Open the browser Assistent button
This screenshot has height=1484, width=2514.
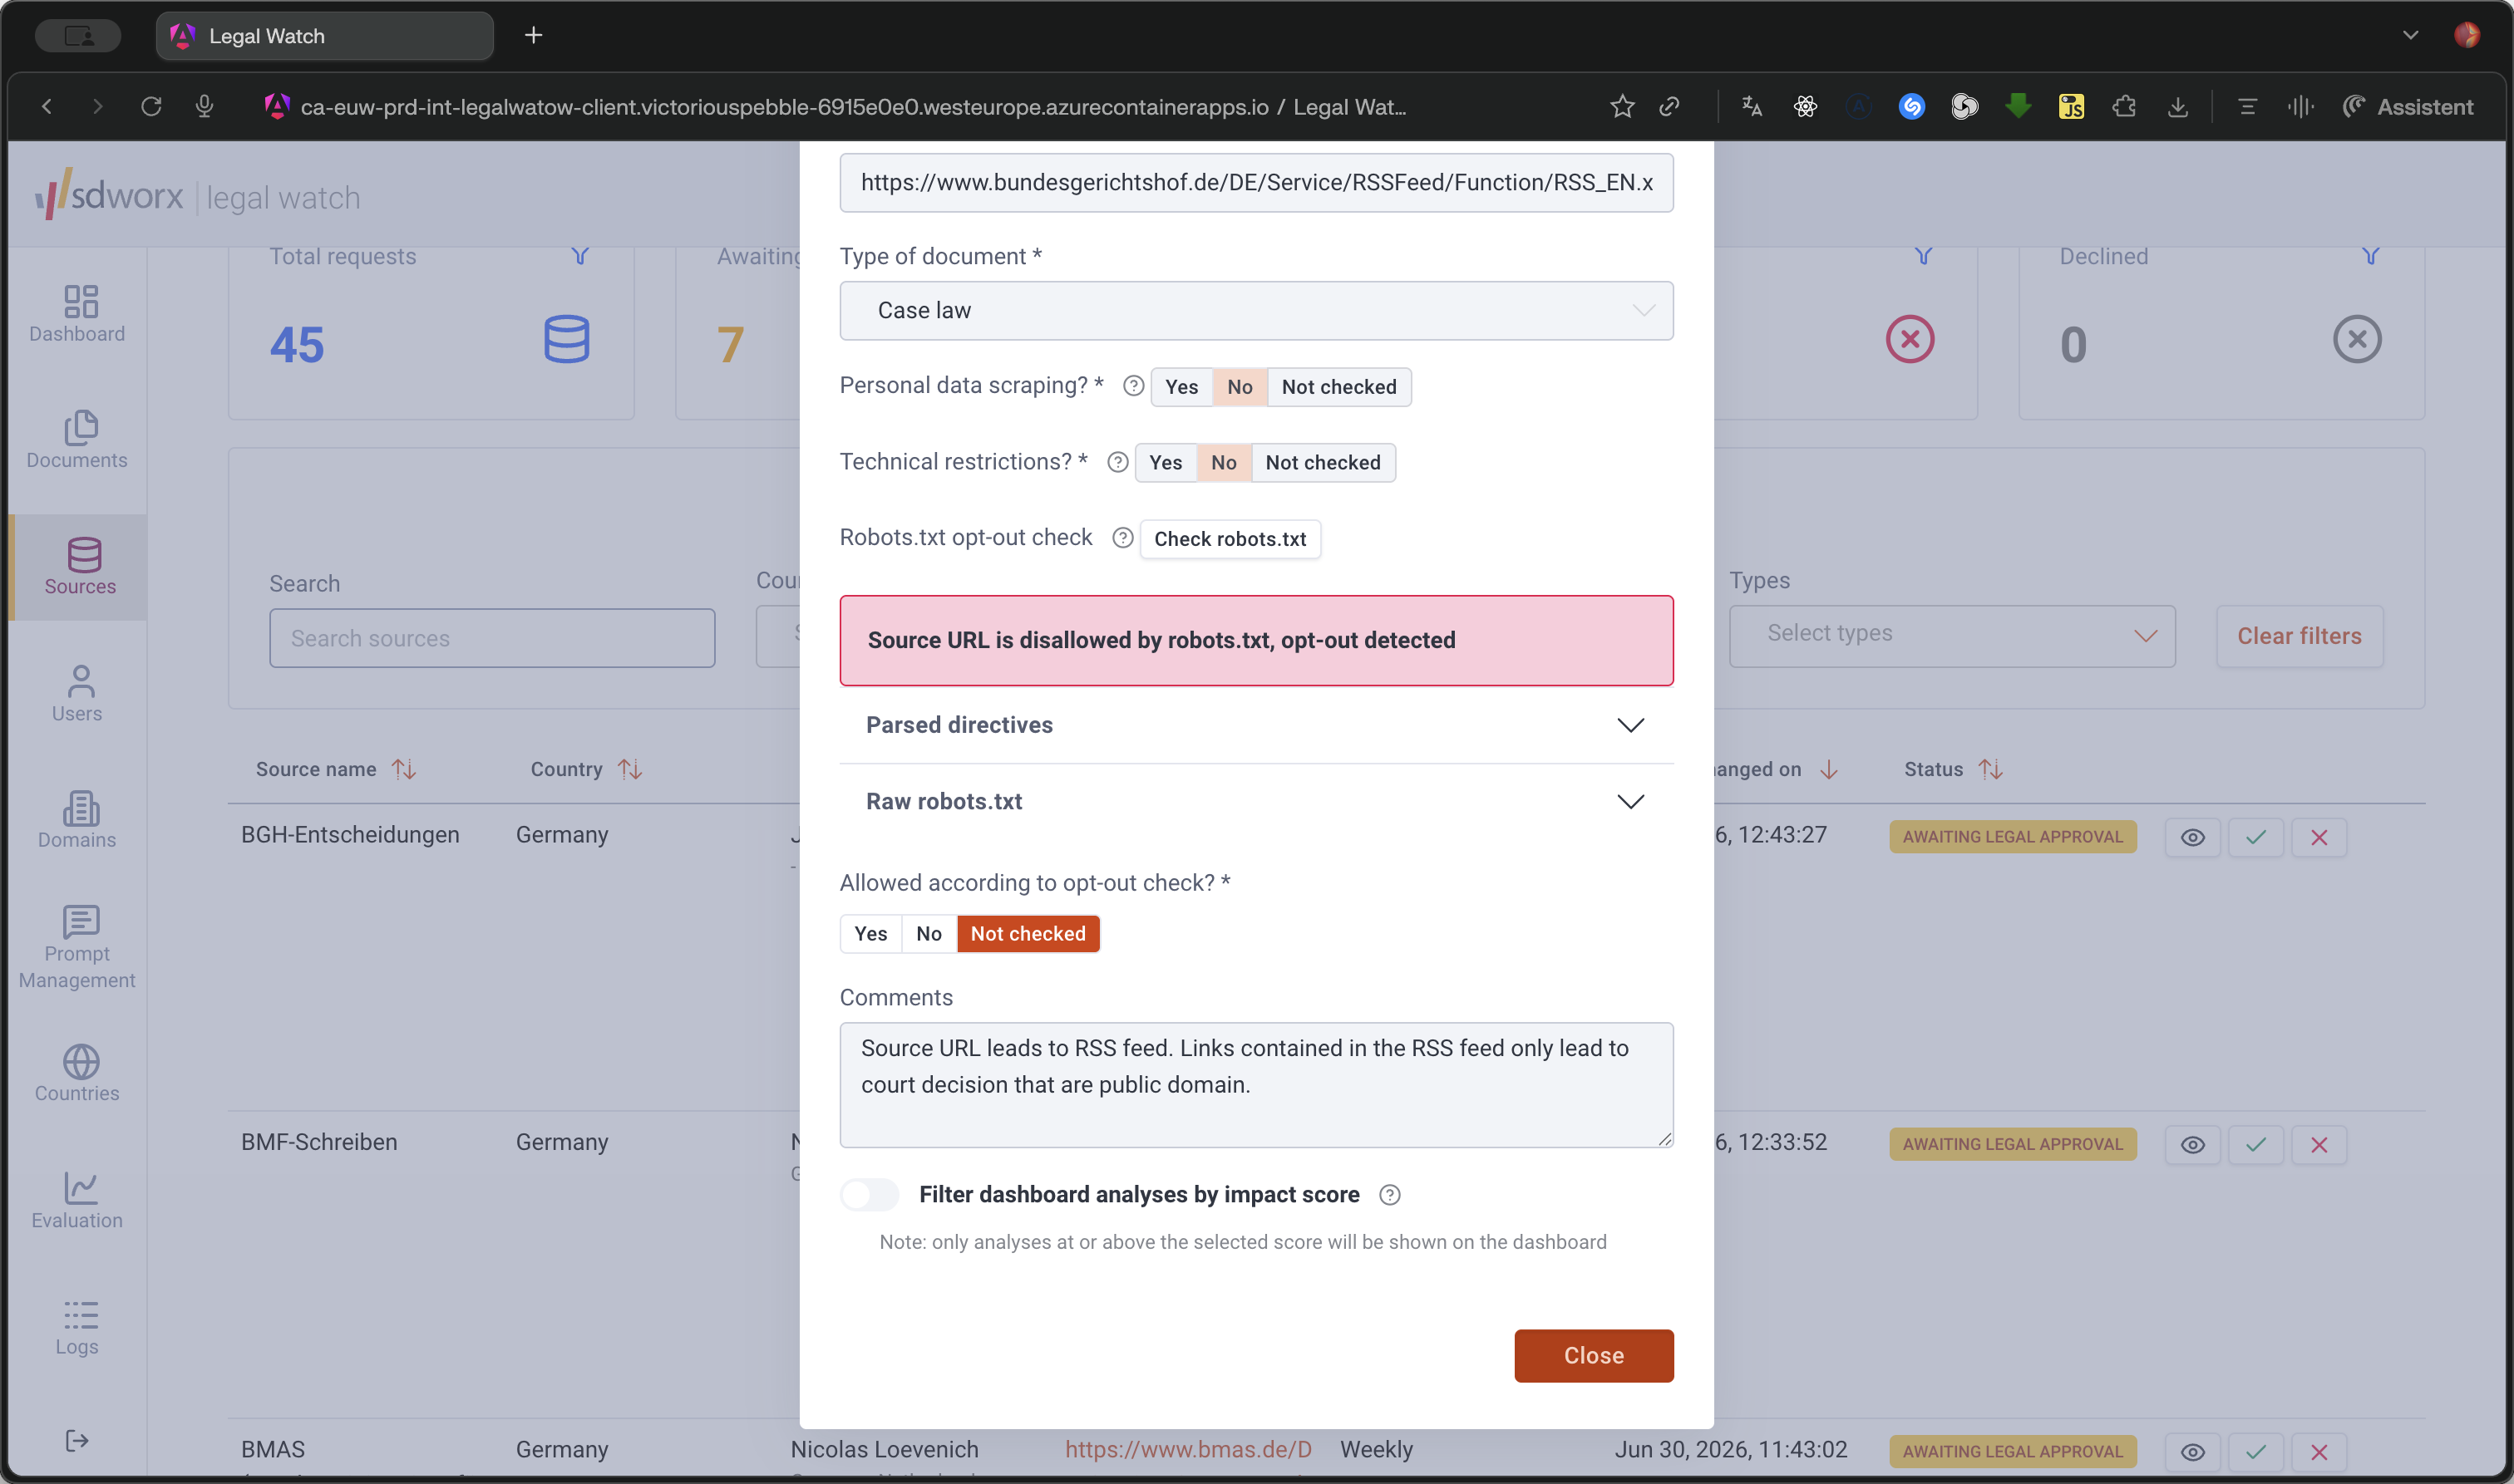coord(2407,106)
